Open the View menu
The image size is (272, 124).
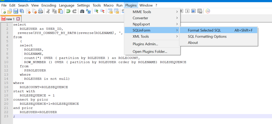coord(35,5)
